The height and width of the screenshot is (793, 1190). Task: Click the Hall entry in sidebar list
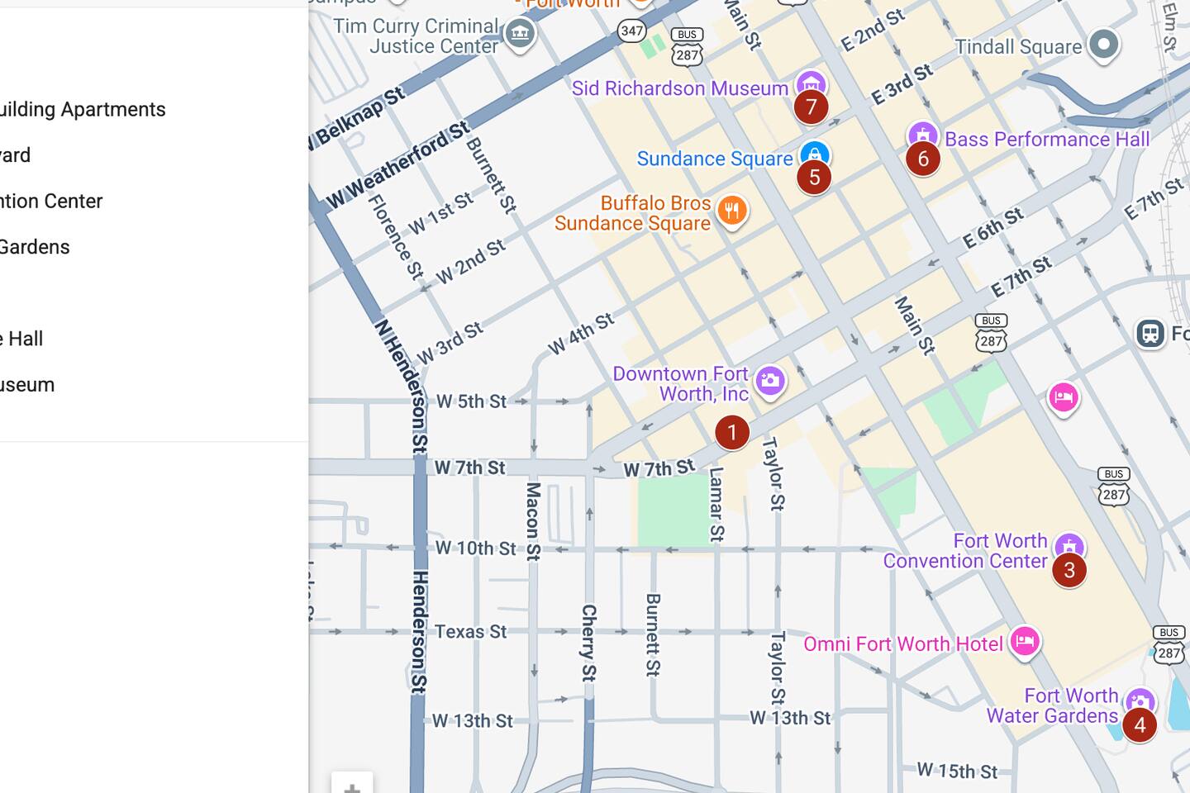point(22,339)
